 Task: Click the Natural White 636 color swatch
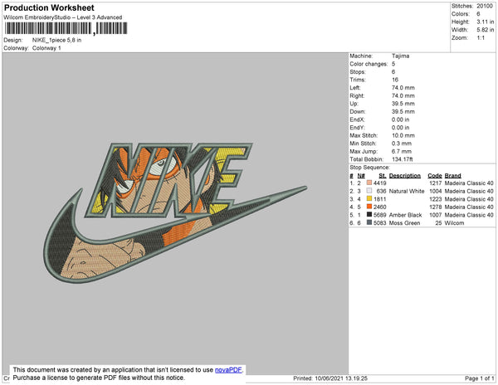369,191
